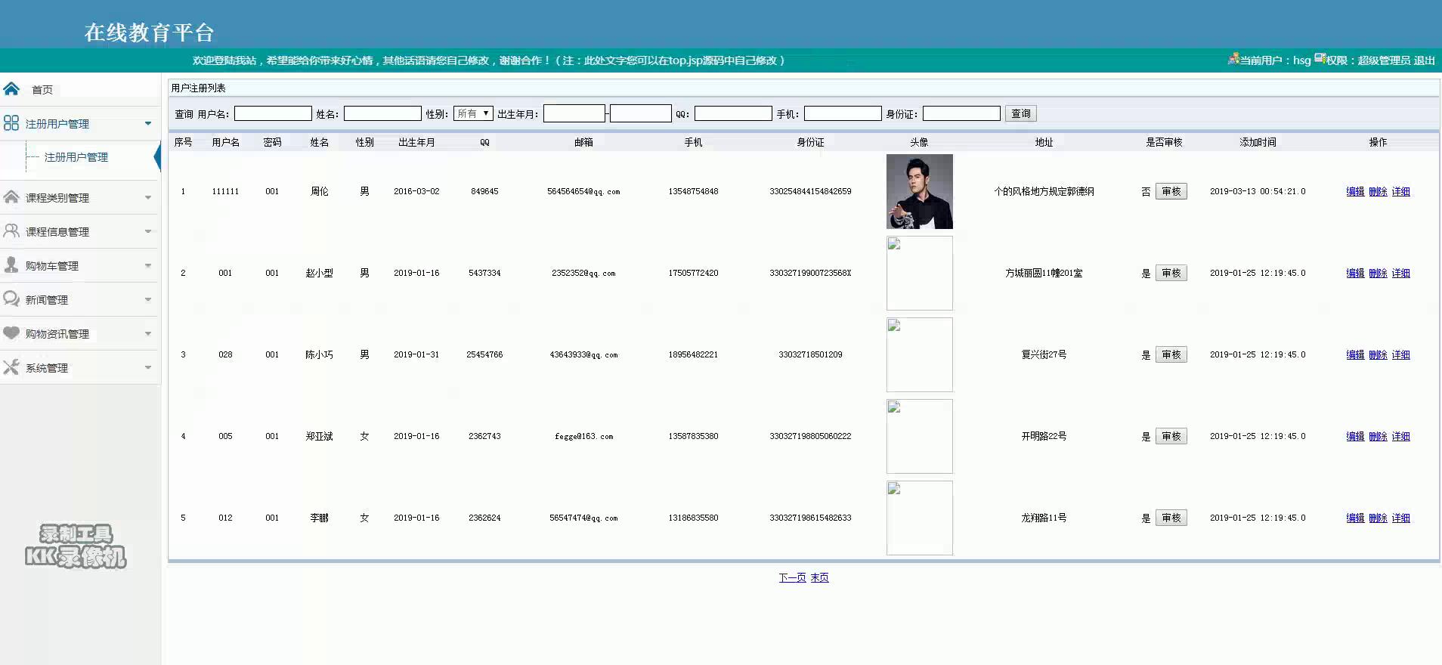This screenshot has height=665, width=1442.
Task: Open the 课程信息管理 menu
Action: click(57, 232)
